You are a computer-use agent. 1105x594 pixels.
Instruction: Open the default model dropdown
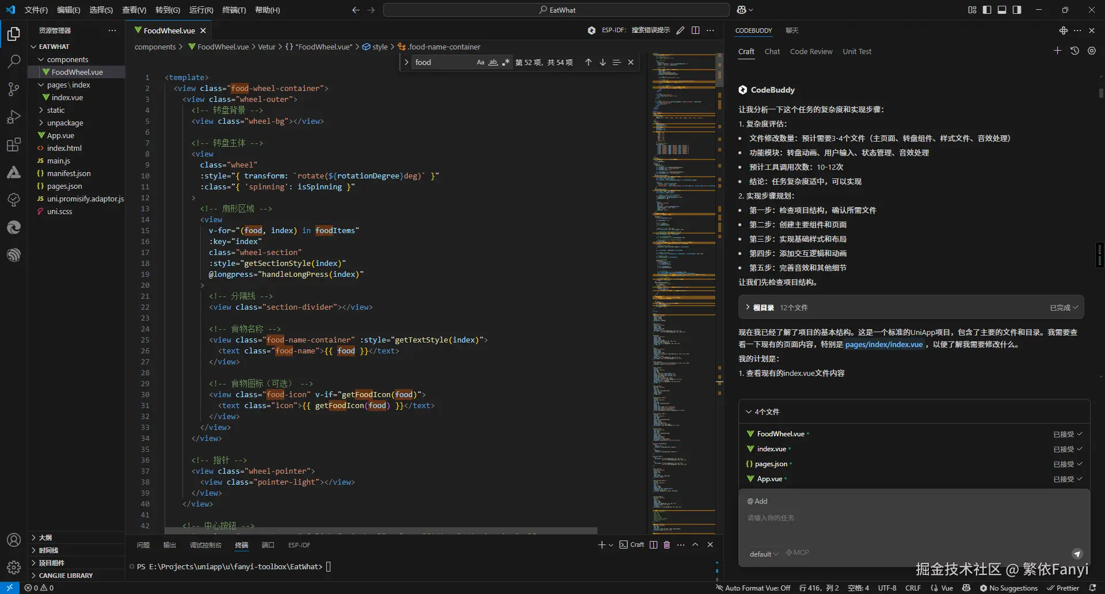pyautogui.click(x=764, y=554)
